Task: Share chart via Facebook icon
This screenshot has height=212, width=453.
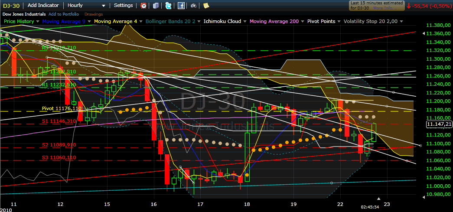Action: (x=181, y=5)
